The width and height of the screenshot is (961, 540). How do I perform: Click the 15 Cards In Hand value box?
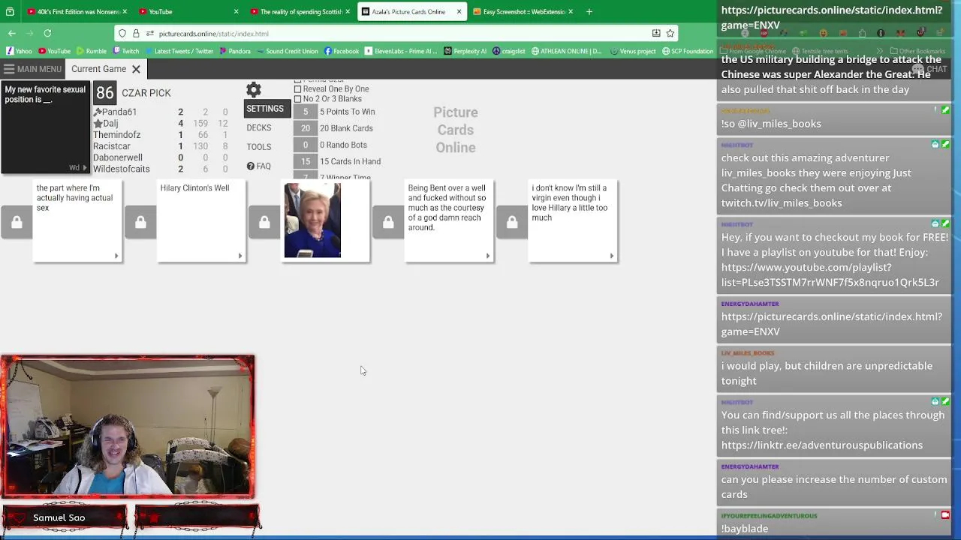pos(305,161)
